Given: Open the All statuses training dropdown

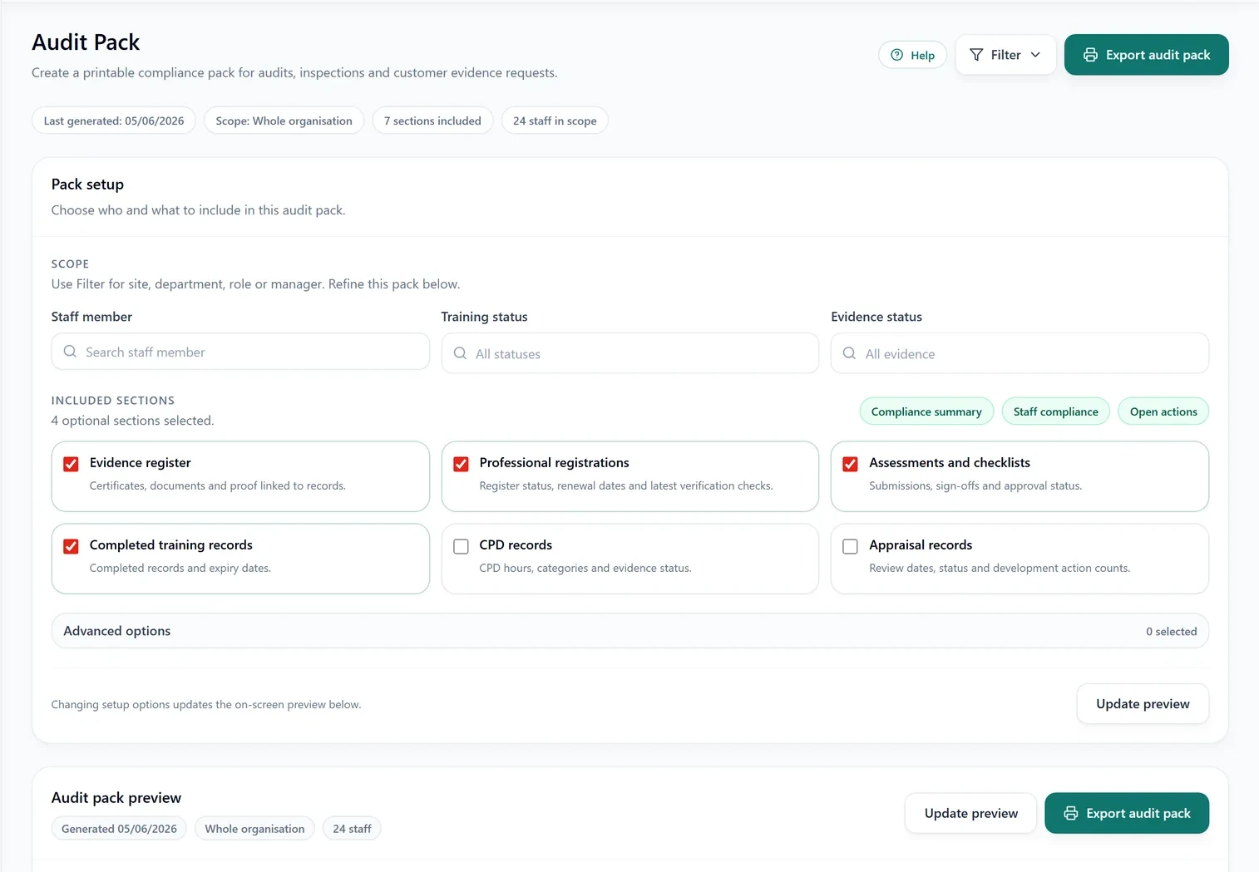Looking at the screenshot, I should click(629, 353).
